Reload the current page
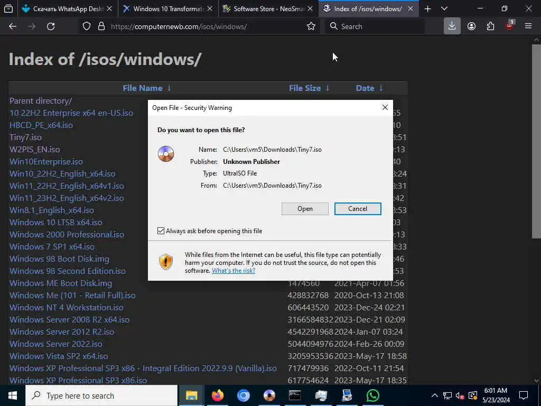This screenshot has width=541, height=406. [51, 26]
